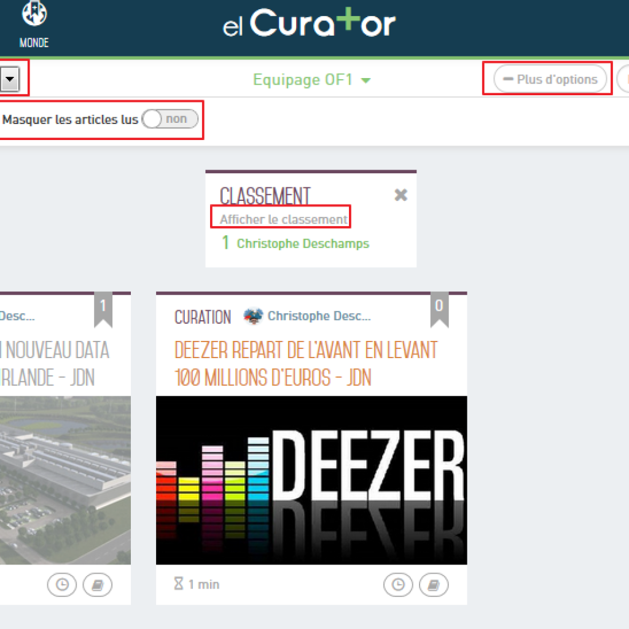629x629 pixels.
Task: Click the Deezer logo thumbnail
Action: 311,480
